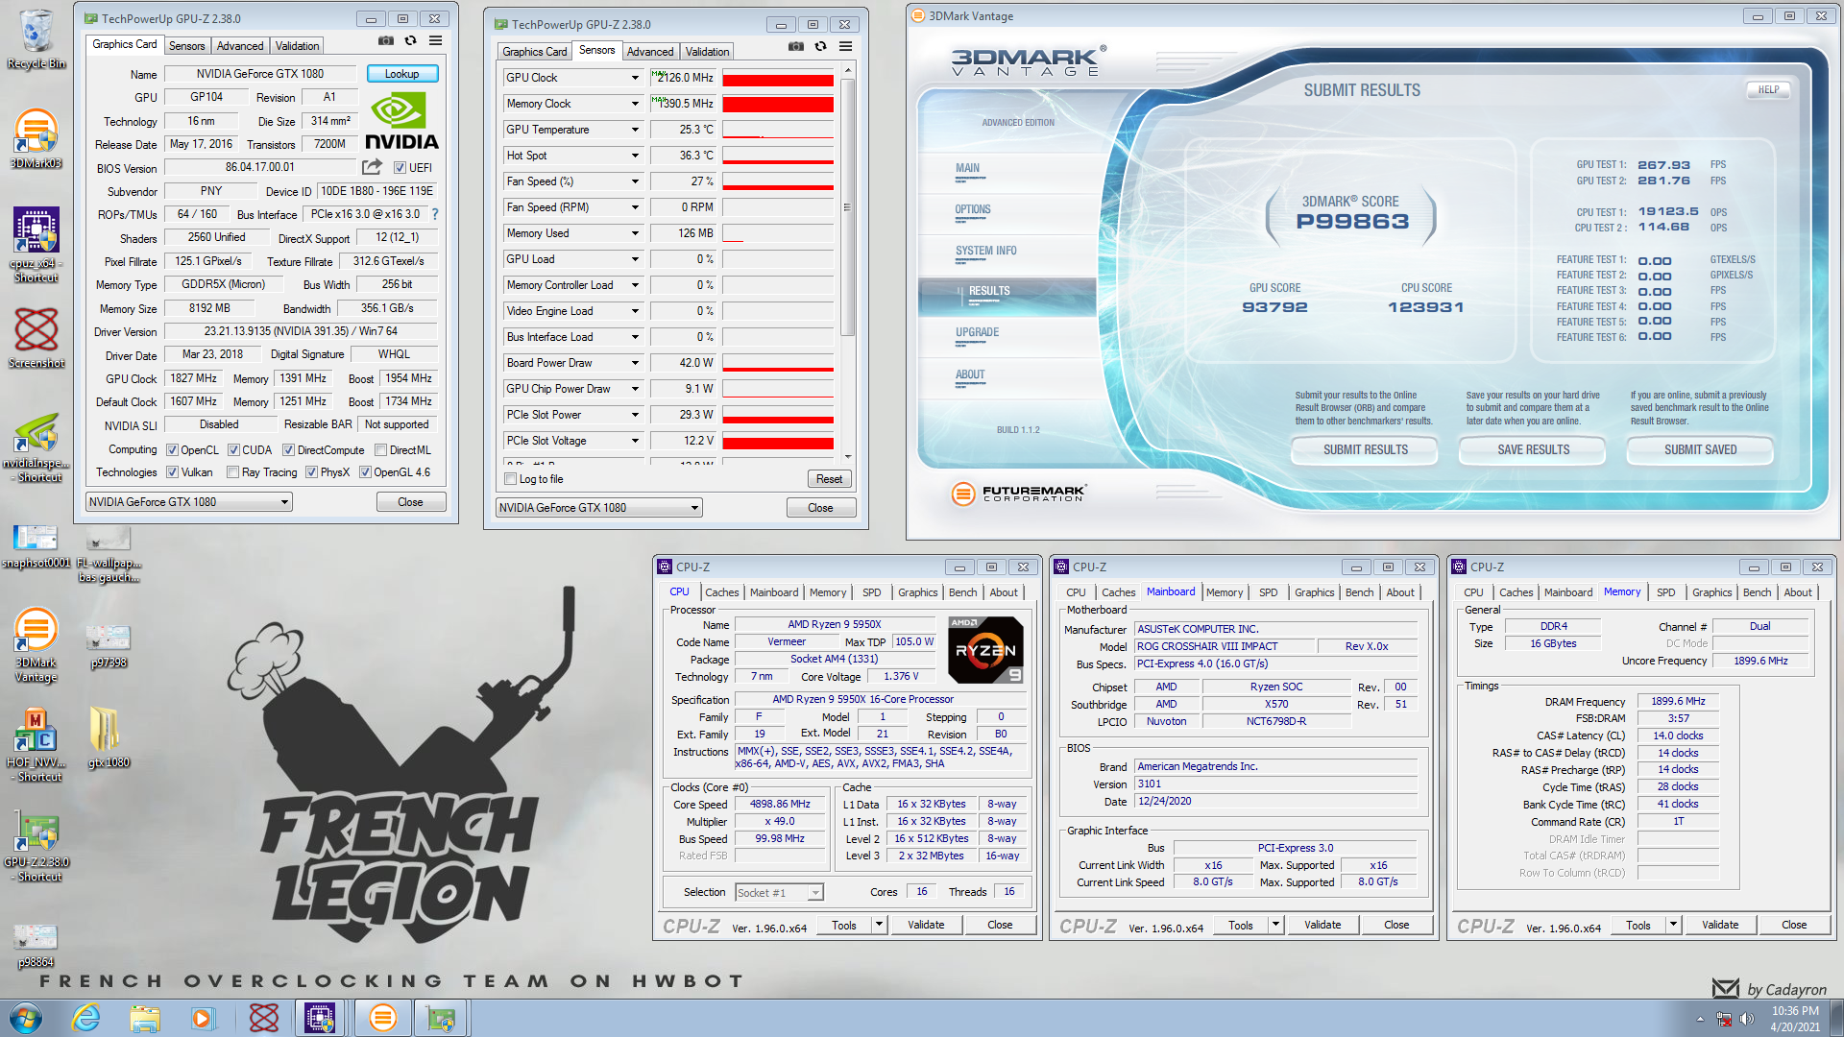Open Windows Media Player taskbar icon
Screen dimensions: 1844x1037
[202, 1018]
